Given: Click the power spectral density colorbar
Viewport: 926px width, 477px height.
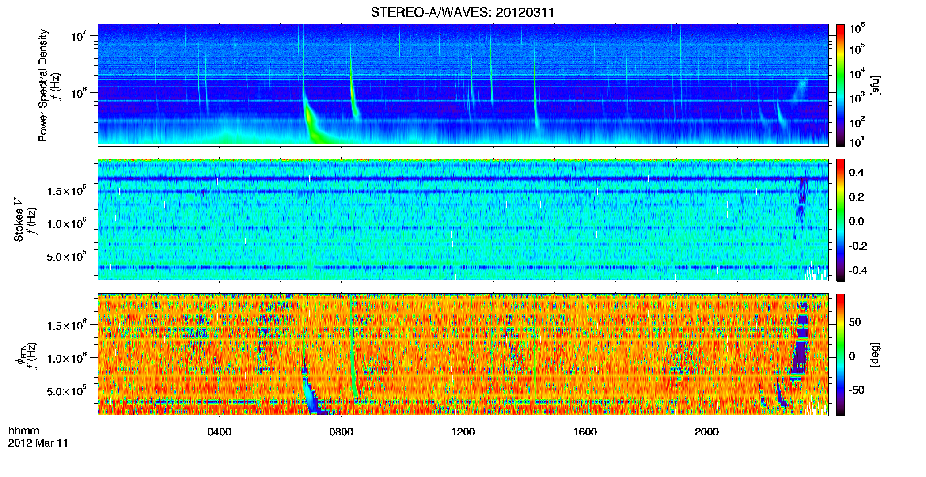Looking at the screenshot, I should tap(841, 85).
